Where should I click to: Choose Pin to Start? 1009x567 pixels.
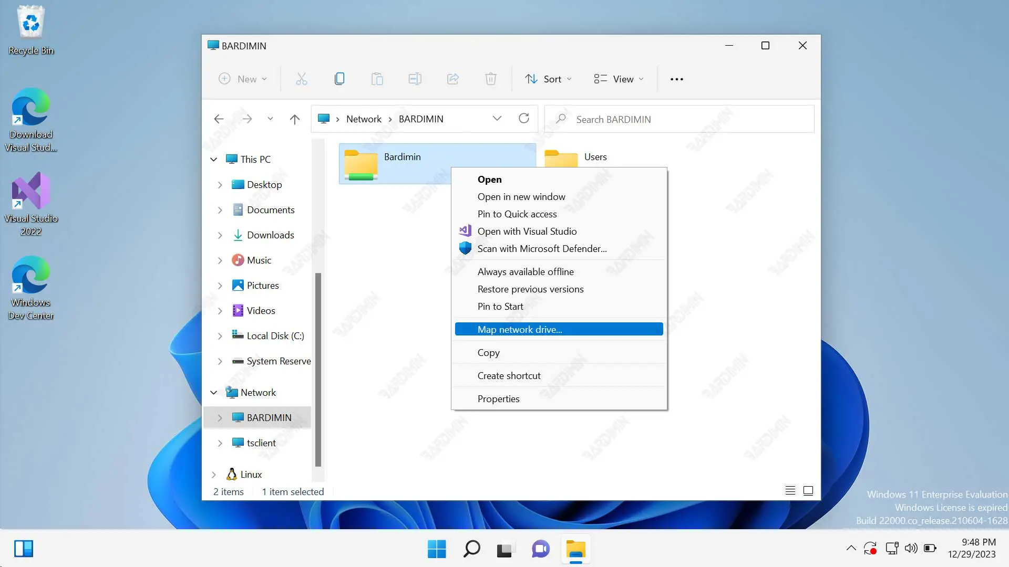(x=559, y=307)
